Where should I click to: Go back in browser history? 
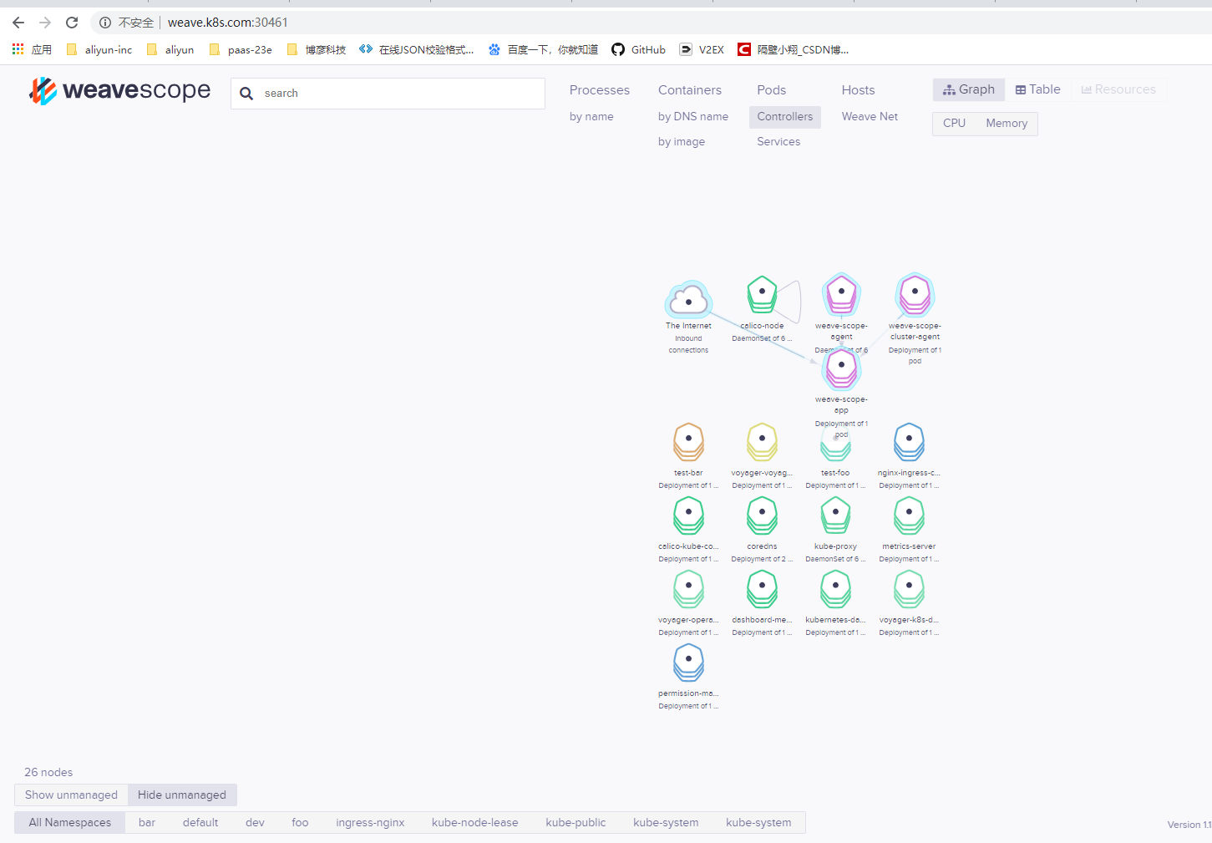tap(18, 23)
